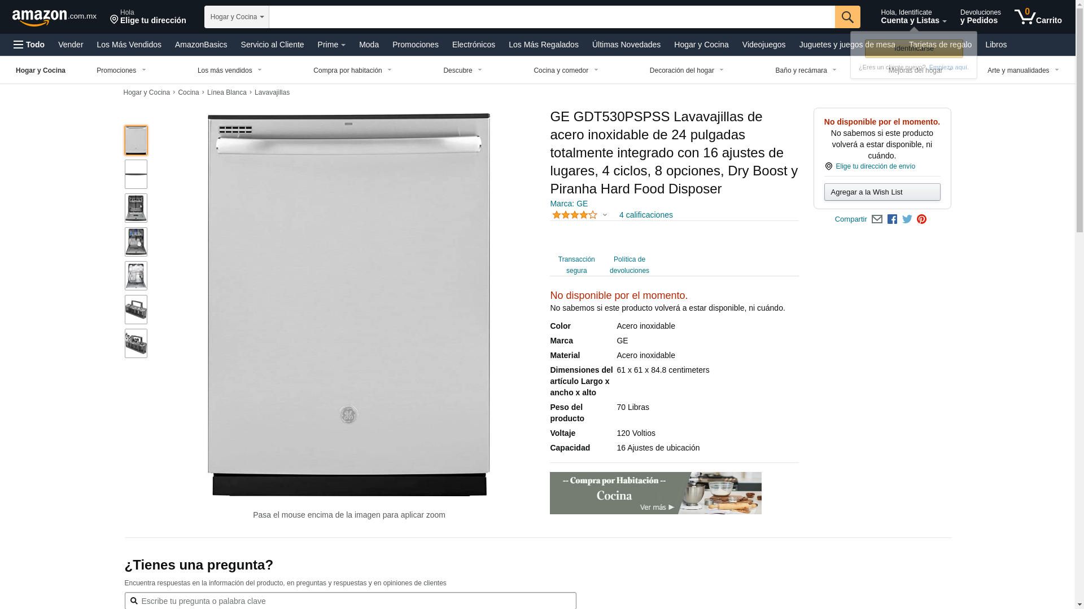The width and height of the screenshot is (1084, 609).
Task: Click the Marca: GE brand link
Action: pyautogui.click(x=569, y=204)
